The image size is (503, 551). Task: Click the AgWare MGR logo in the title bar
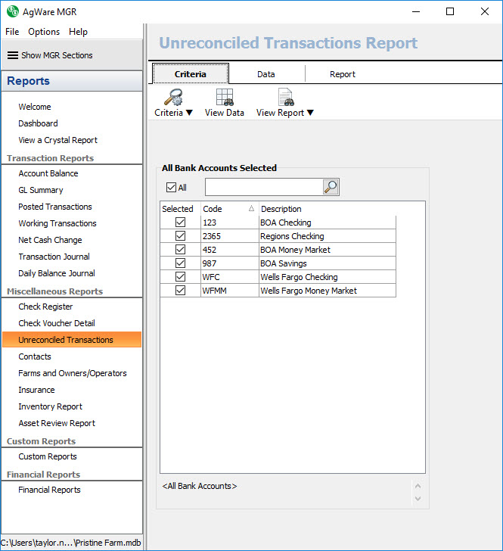click(x=13, y=11)
